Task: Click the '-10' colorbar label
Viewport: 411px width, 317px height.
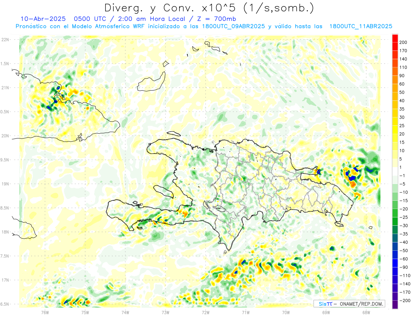Action: (403, 192)
